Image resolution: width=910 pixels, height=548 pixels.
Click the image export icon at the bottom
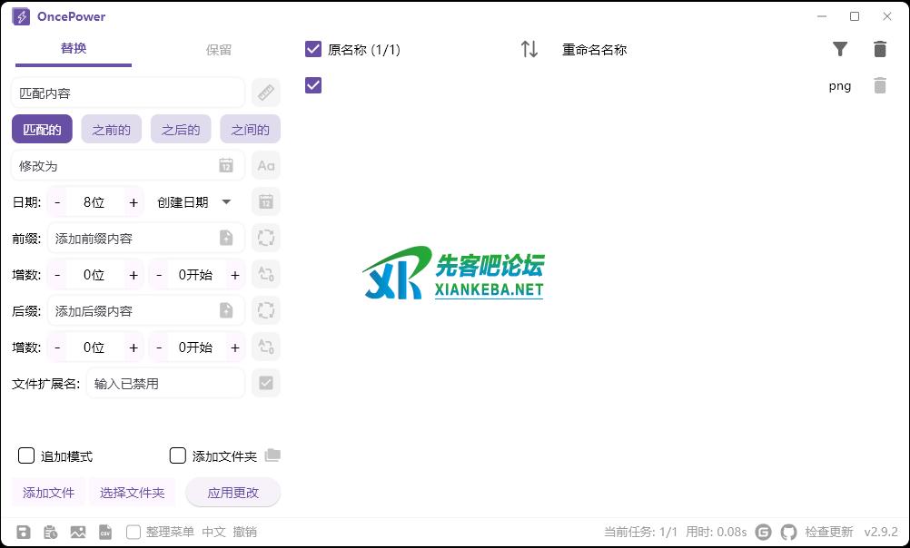78,532
